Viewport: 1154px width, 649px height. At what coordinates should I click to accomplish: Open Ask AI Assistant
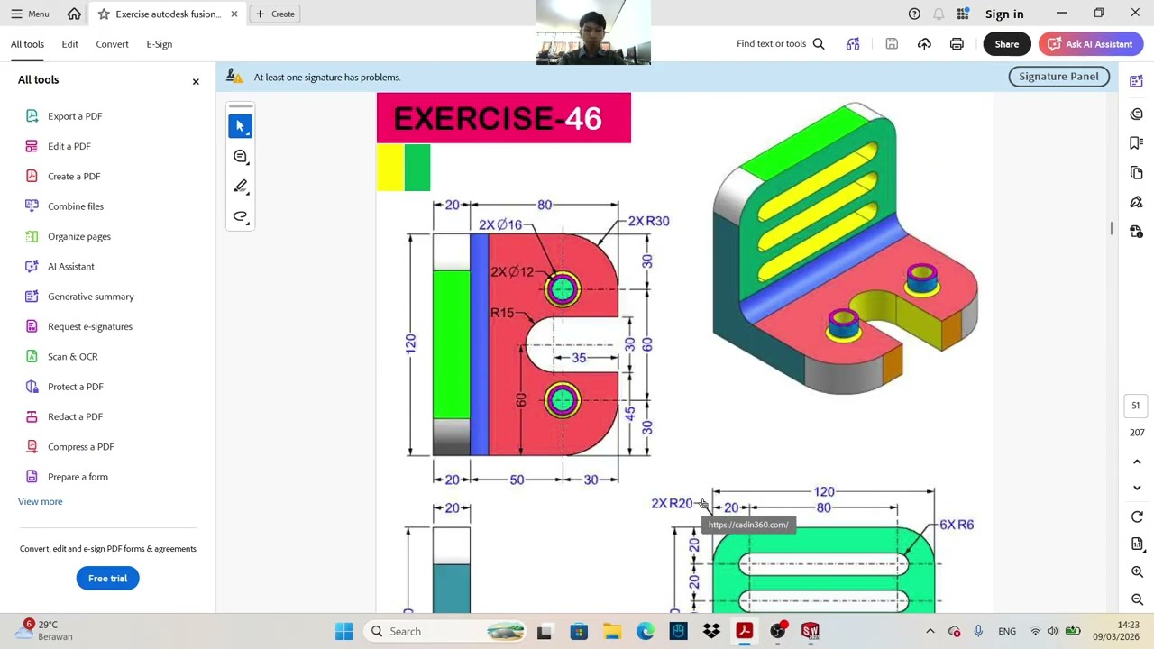[x=1090, y=44]
